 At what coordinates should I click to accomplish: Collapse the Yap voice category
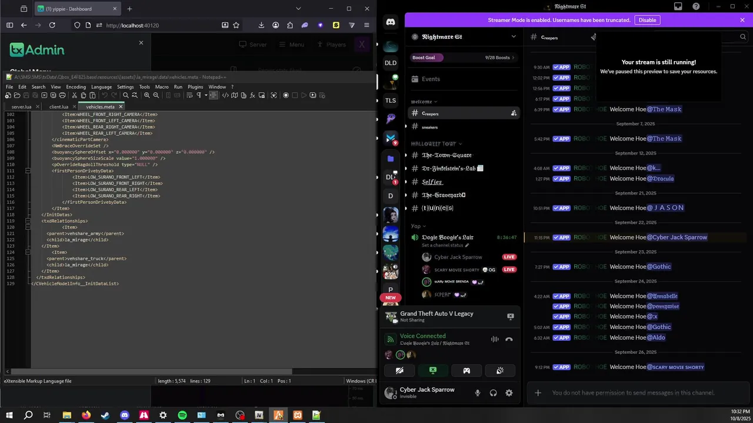tap(418, 226)
